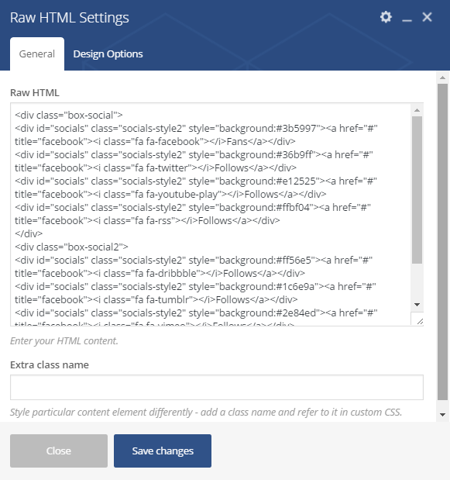Viewport: 450px width, 480px height.
Task: Click the textarea scroll down arrow
Action: point(417,305)
